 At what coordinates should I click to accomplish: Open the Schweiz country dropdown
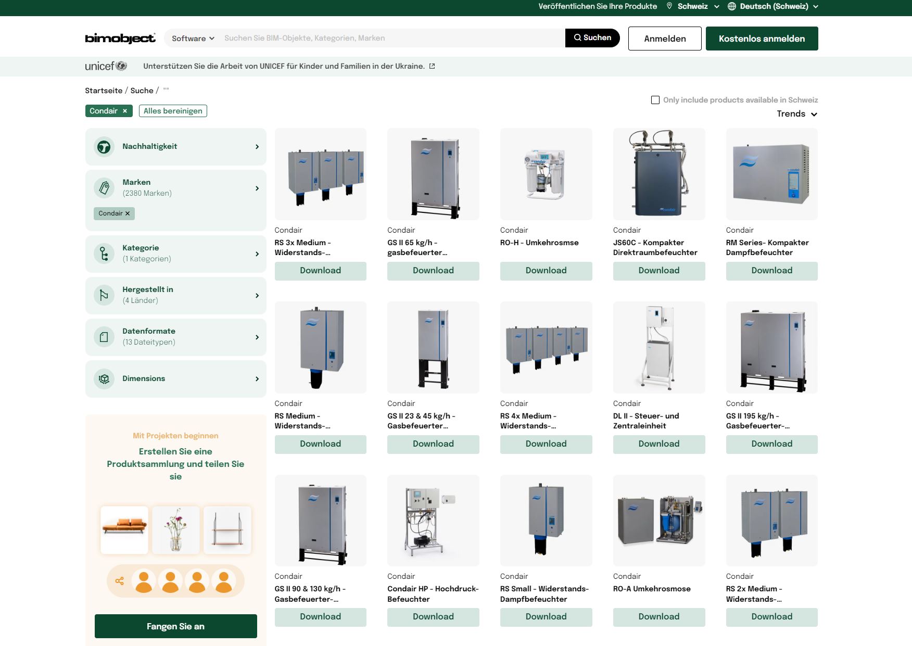(x=699, y=6)
